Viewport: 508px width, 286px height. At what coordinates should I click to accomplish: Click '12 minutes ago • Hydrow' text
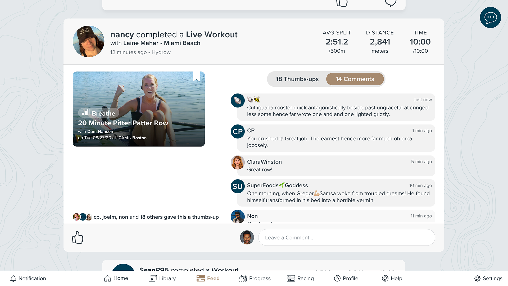tap(140, 52)
